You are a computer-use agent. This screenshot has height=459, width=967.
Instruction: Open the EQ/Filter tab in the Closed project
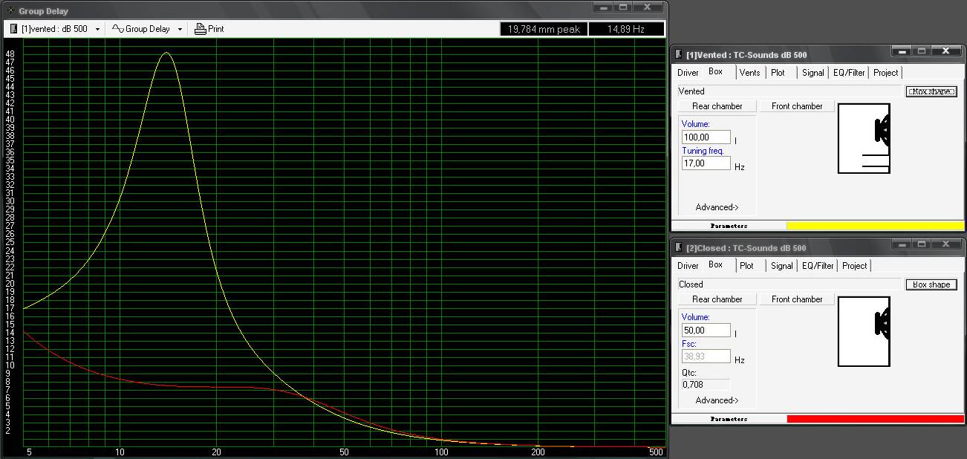(x=817, y=265)
